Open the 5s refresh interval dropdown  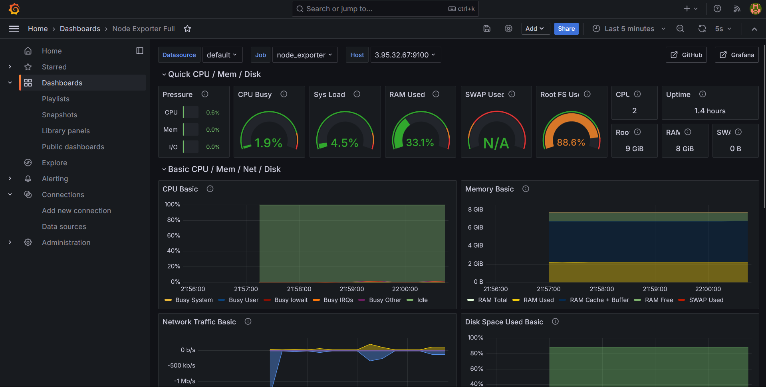723,29
